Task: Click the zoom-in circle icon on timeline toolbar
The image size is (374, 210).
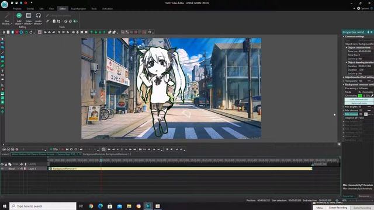Action: click(4, 149)
